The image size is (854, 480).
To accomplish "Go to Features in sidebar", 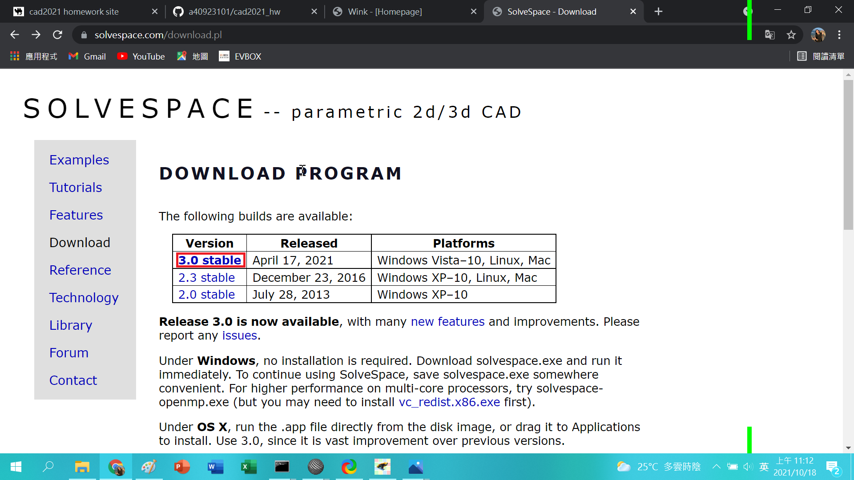I will 76,215.
